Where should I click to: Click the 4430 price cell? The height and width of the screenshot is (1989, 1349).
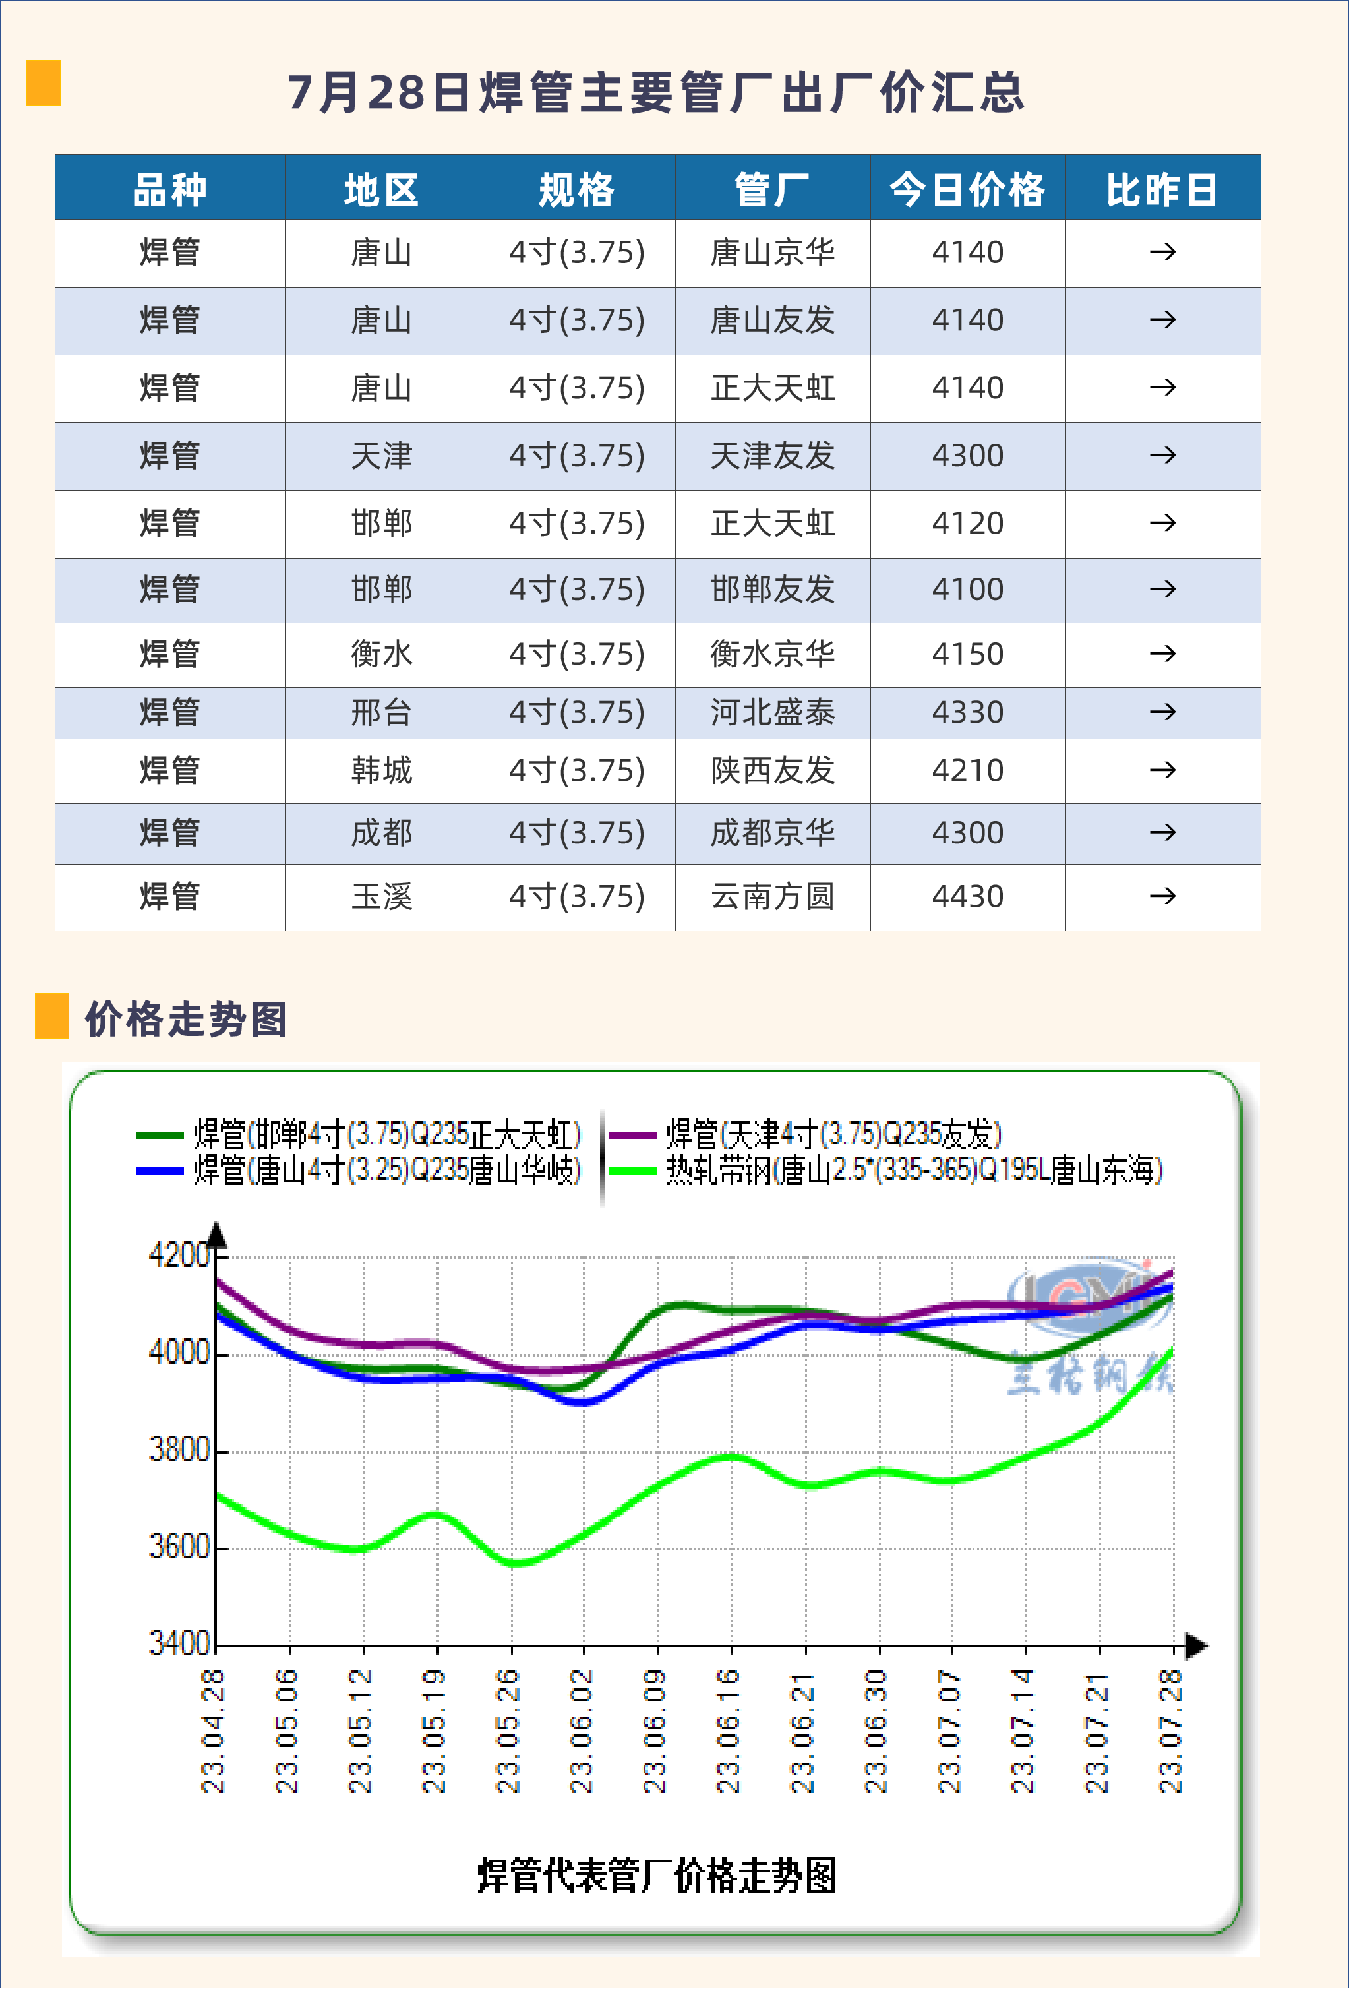coord(967,897)
